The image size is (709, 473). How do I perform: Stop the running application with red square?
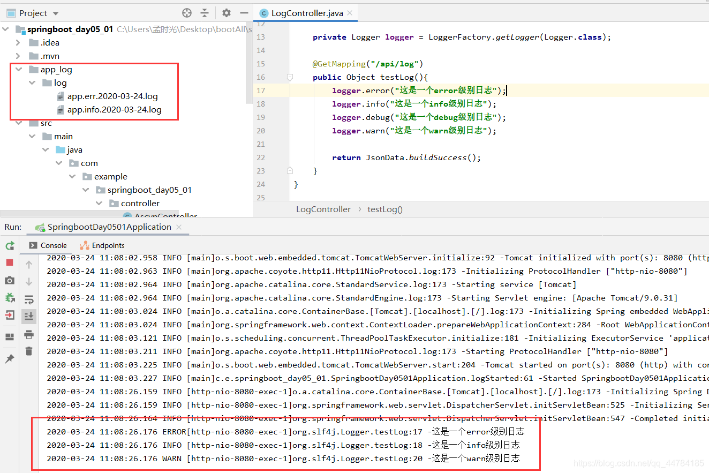click(x=10, y=262)
